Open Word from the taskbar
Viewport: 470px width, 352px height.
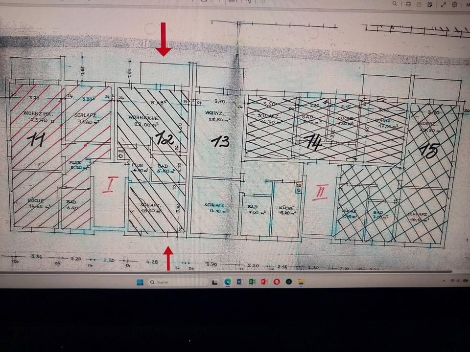(240, 282)
